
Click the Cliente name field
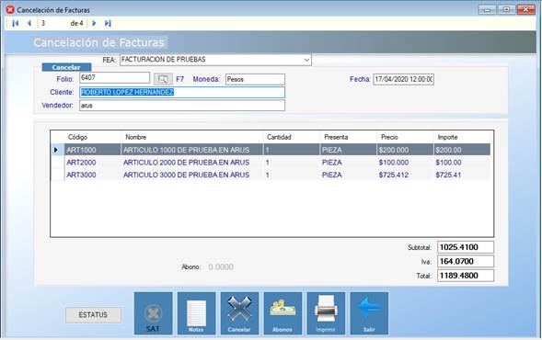pyautogui.click(x=182, y=92)
